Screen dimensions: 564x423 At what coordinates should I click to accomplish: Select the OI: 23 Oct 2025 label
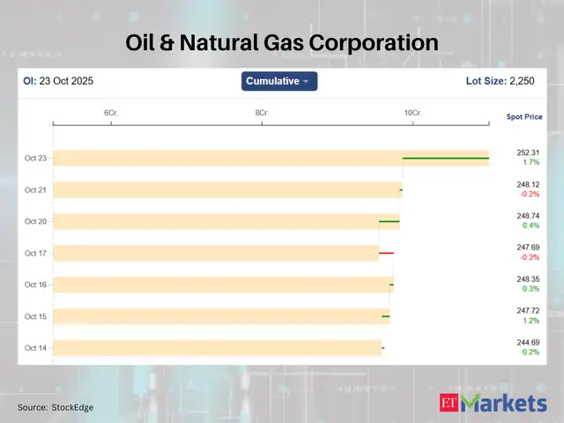58,81
